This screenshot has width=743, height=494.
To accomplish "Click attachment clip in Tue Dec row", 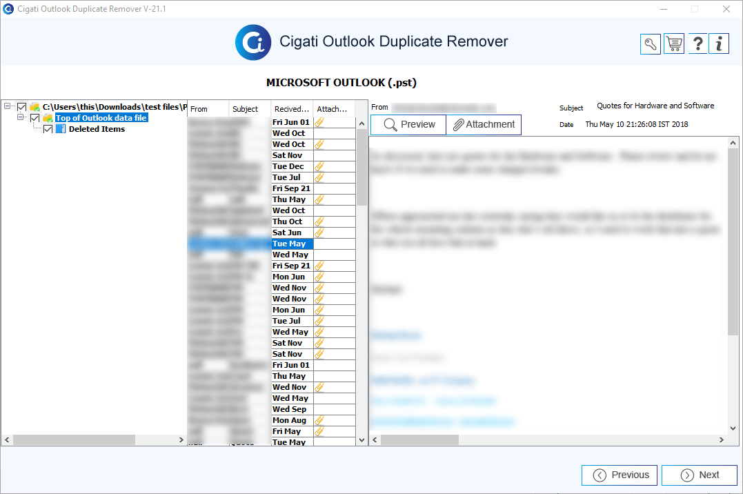I will (320, 166).
